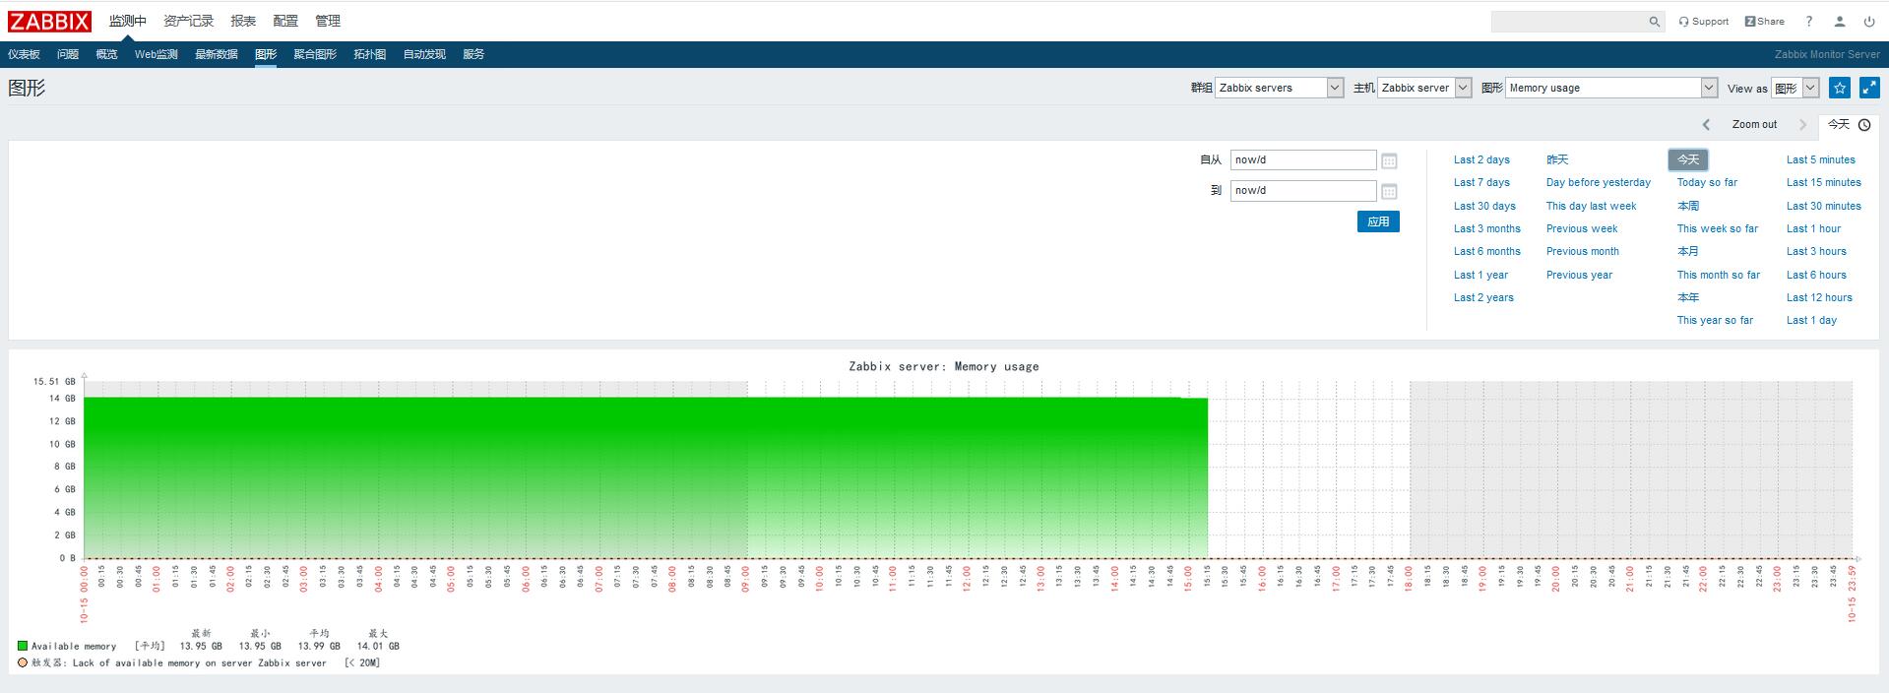Click the search magnifier icon
This screenshot has width=1889, height=693.
(x=1654, y=22)
